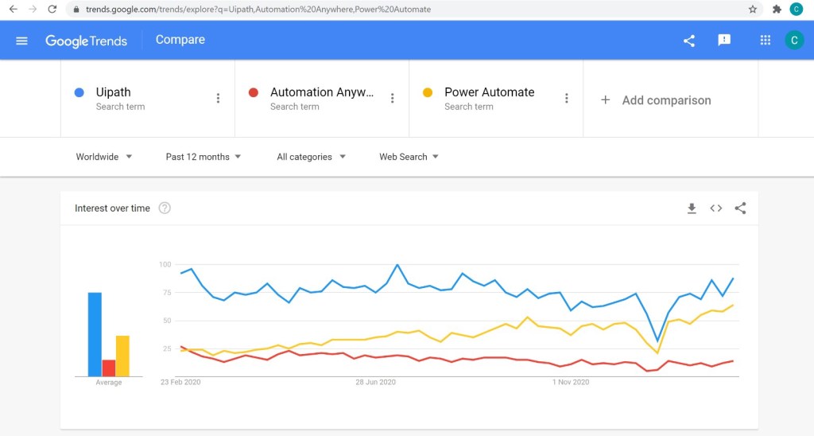814x436 pixels.
Task: Open the hamburger main menu
Action: pos(21,41)
